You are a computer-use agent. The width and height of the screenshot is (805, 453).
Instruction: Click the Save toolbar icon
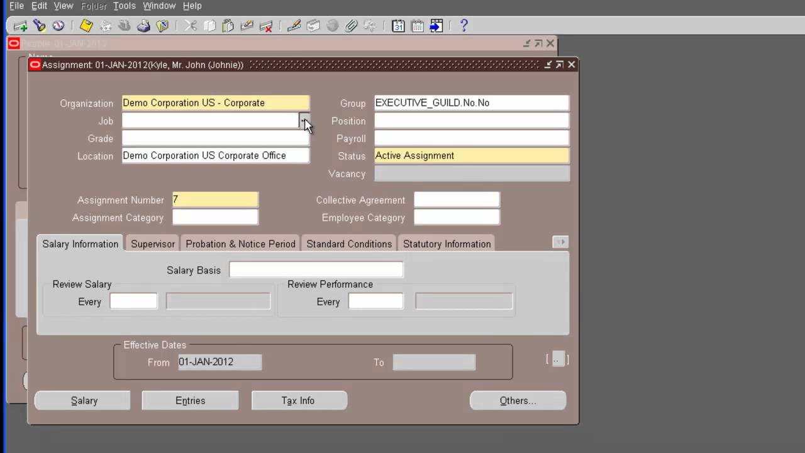pyautogui.click(x=86, y=26)
